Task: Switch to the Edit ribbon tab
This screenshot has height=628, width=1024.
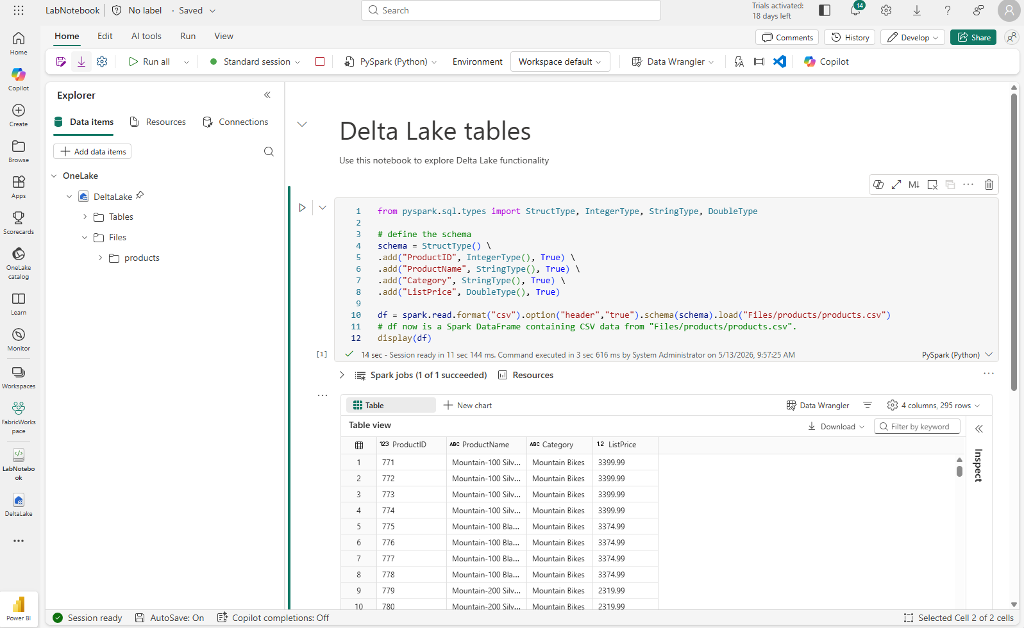Action: [105, 37]
